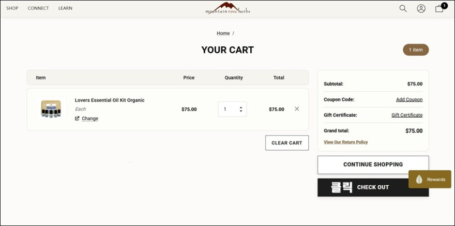Click the Grand total $75.00 amount
455x226 pixels.
coord(414,131)
